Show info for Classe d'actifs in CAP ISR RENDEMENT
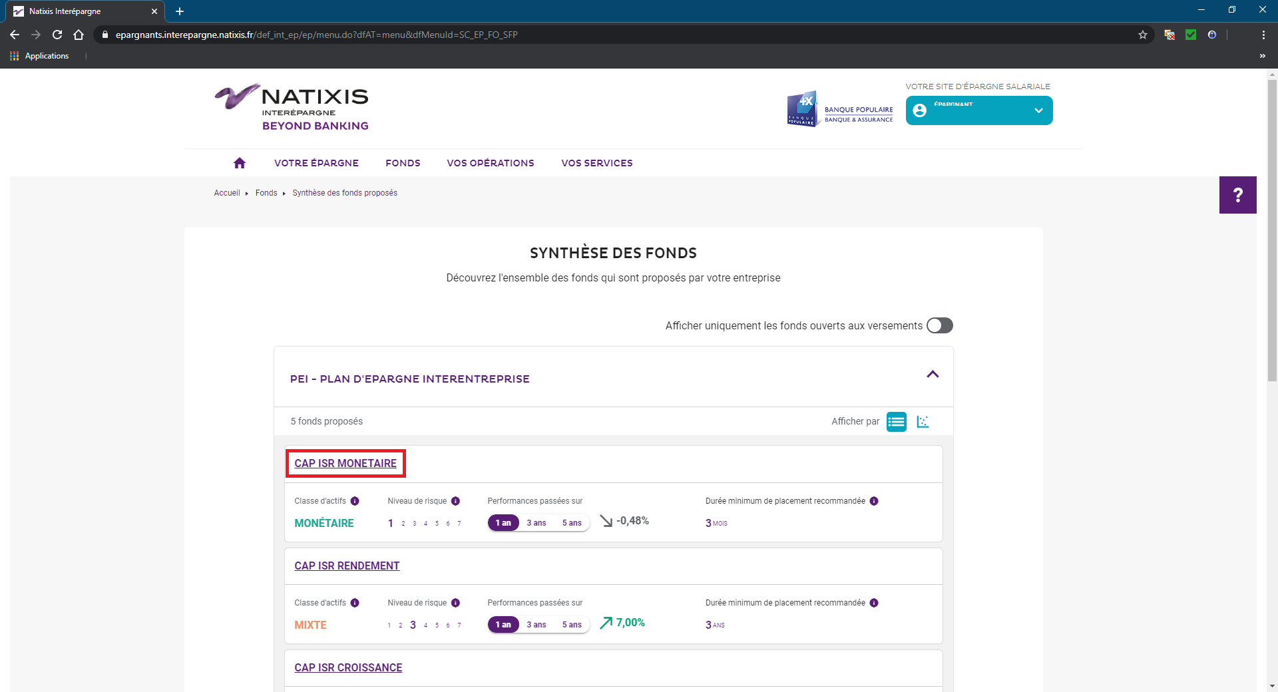 [x=355, y=603]
